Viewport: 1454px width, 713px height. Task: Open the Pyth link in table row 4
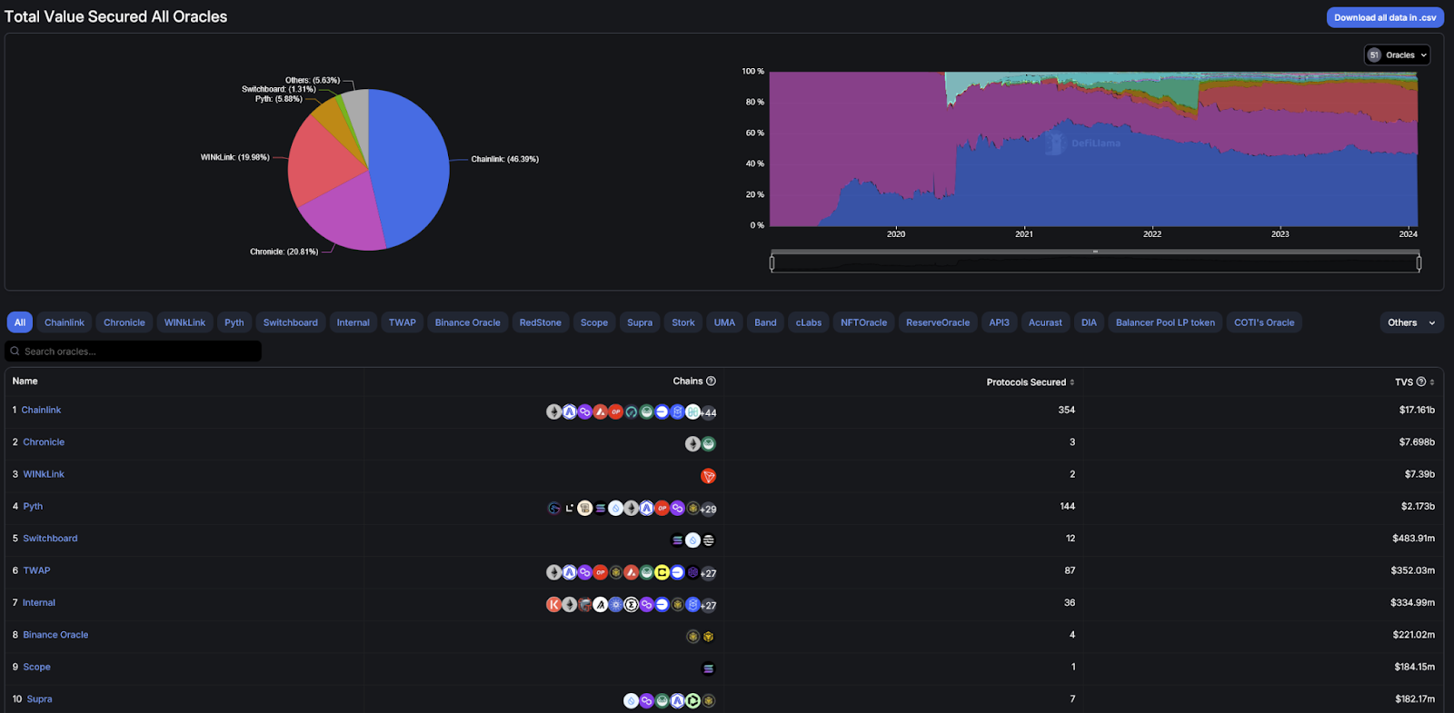pos(33,507)
